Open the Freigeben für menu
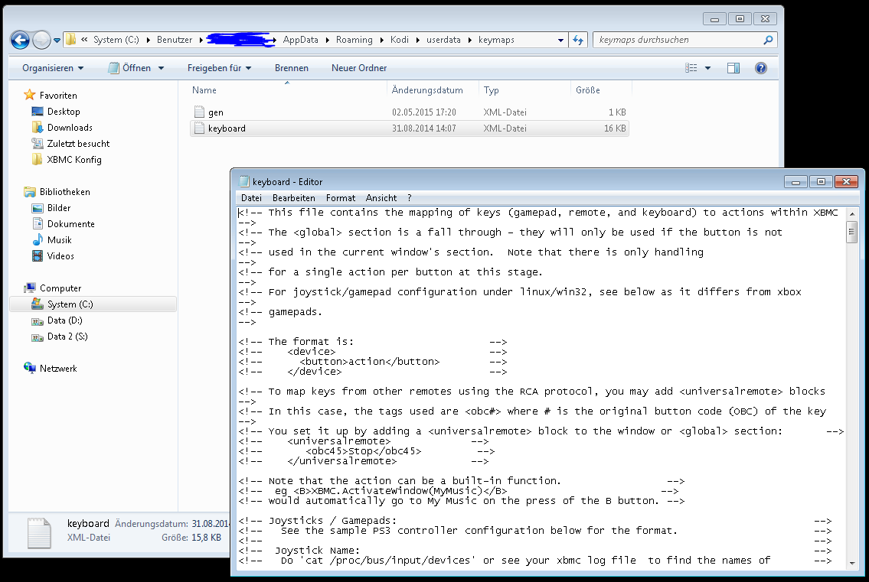The image size is (869, 582). pos(219,68)
